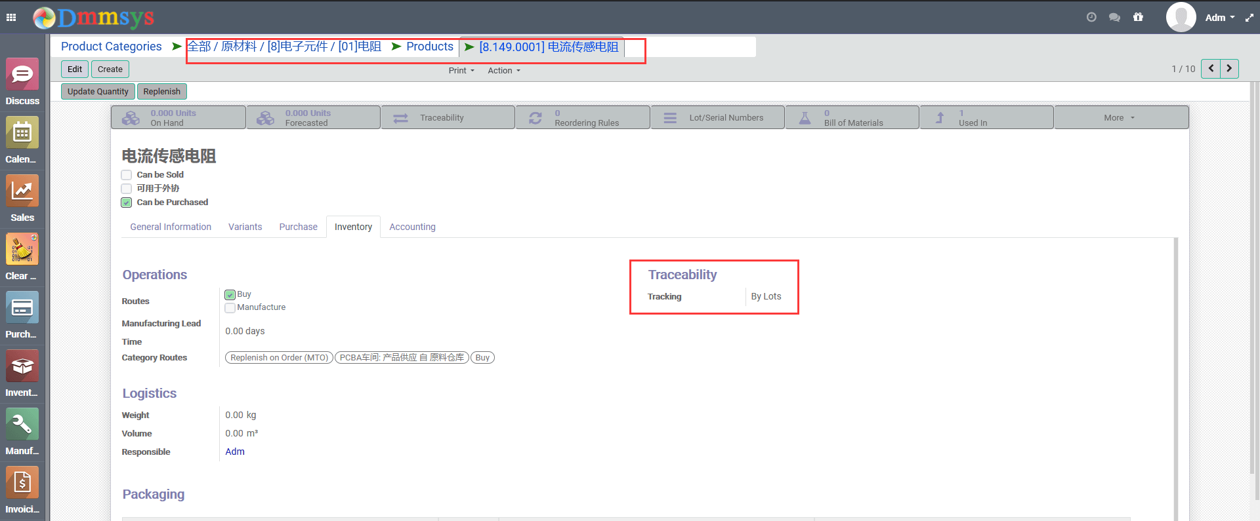Open Discuss app in sidebar
1260x521 pixels.
point(22,82)
